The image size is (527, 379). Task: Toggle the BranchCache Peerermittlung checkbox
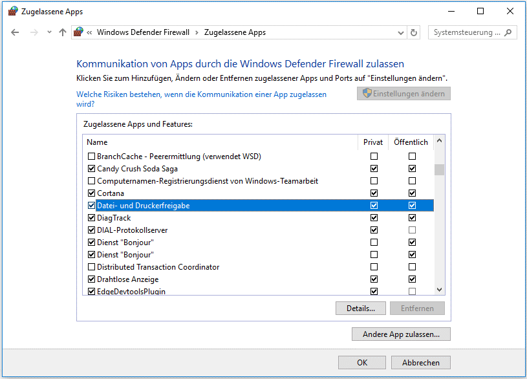point(91,157)
